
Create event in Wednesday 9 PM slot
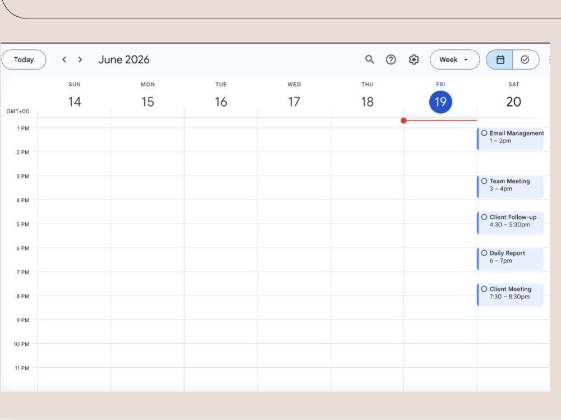[294, 331]
